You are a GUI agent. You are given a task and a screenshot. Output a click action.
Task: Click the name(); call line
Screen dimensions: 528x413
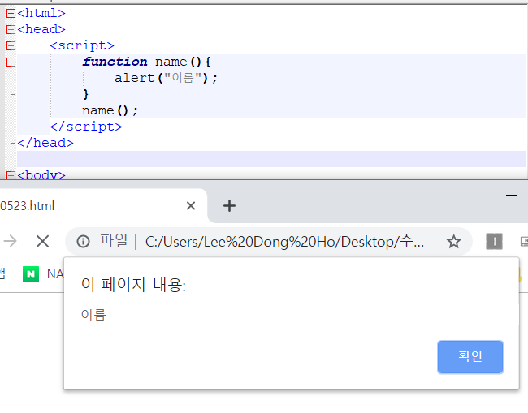(x=110, y=110)
